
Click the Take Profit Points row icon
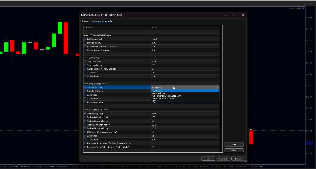(85, 91)
